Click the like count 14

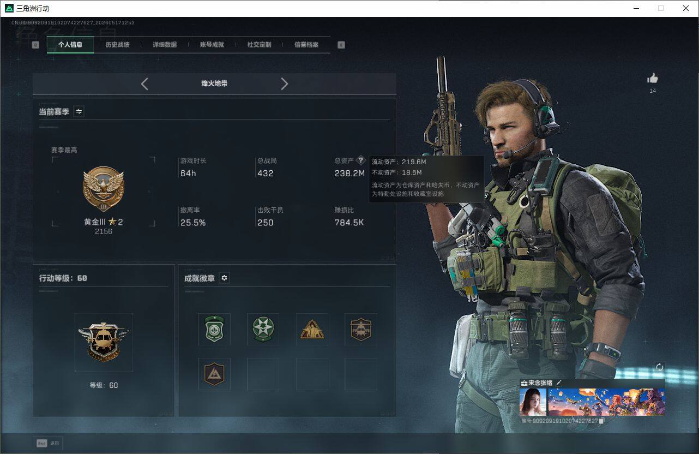[653, 91]
